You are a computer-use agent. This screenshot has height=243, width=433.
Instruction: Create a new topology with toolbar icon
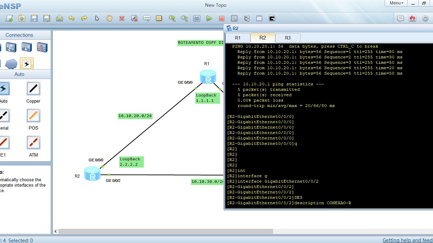click(9, 19)
